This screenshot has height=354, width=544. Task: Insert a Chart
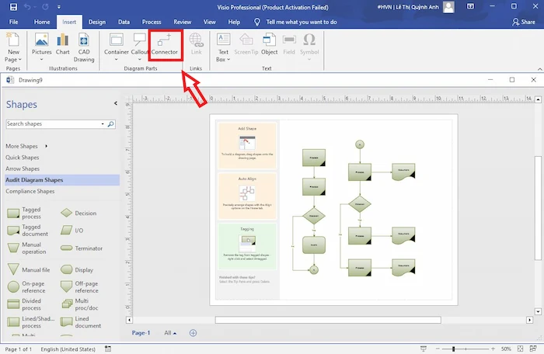point(63,44)
